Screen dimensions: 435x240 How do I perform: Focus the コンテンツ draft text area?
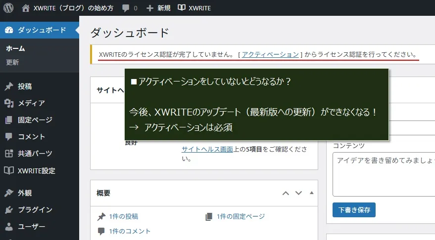384,174
